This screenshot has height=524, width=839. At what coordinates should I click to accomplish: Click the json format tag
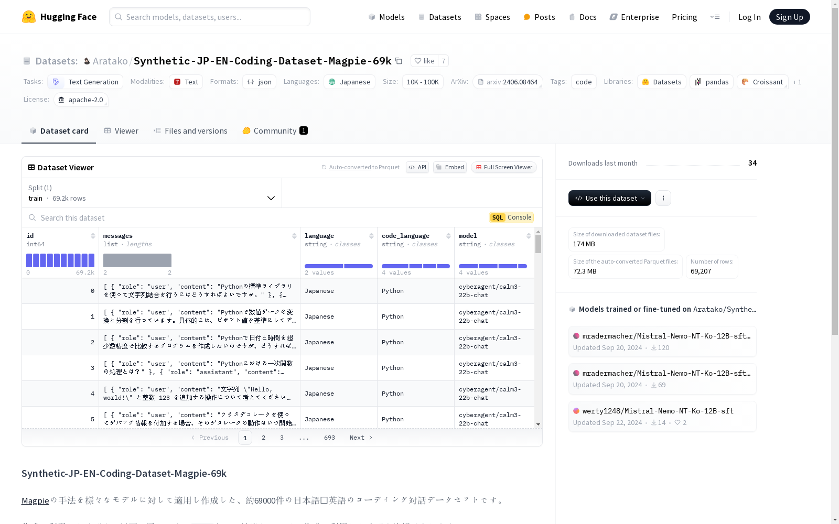[259, 82]
